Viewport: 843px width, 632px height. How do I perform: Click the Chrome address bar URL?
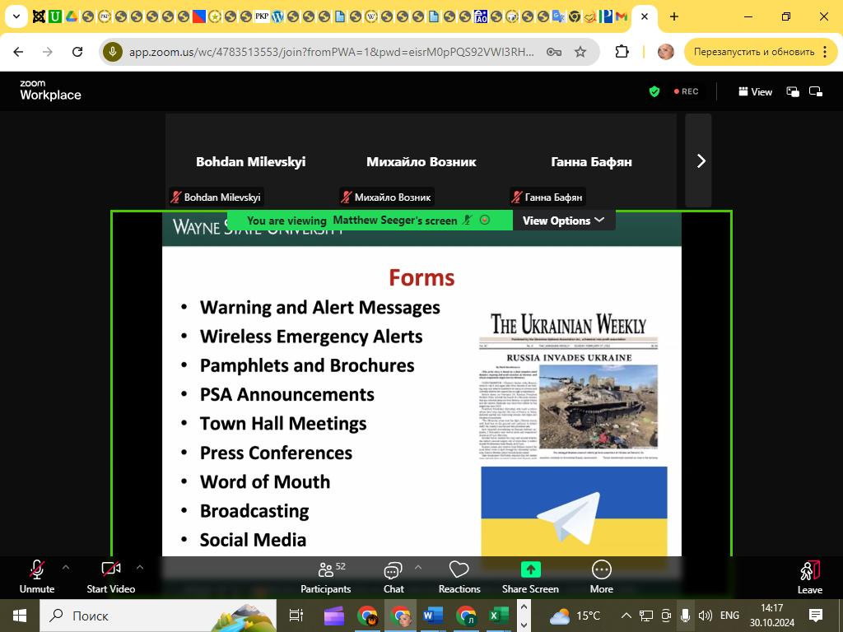coord(329,52)
